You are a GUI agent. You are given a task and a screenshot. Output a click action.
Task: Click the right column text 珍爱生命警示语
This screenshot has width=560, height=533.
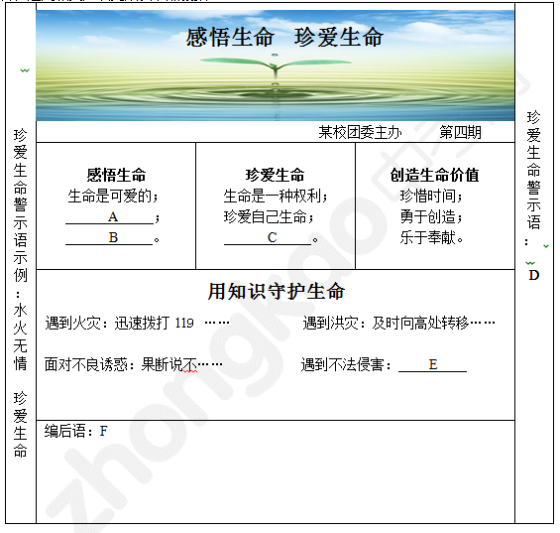(x=533, y=170)
